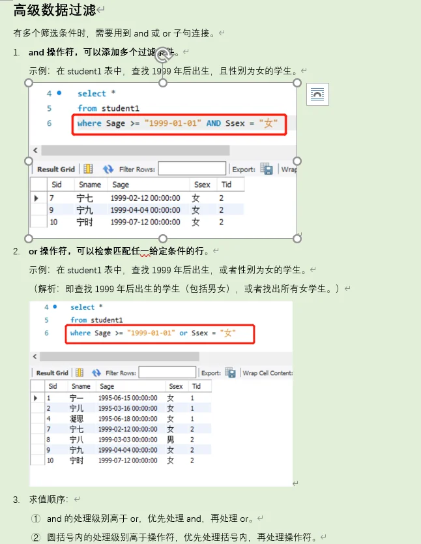Screen dimensions: 421x544
Task: Click the heading 高级数据过滤
Action: point(54,10)
